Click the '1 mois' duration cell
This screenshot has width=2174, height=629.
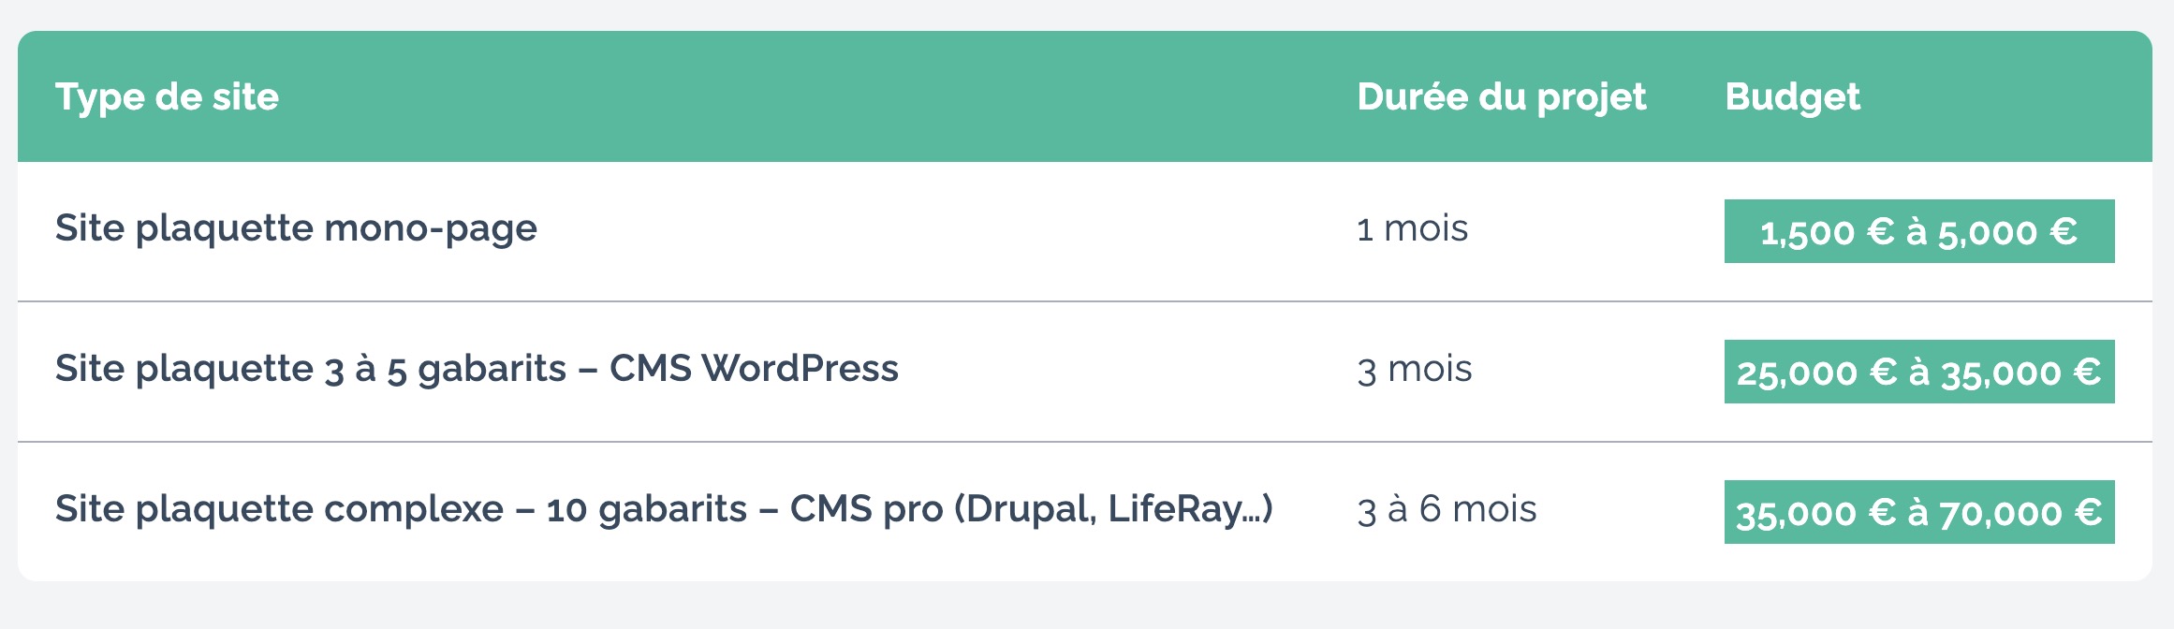(x=1412, y=228)
